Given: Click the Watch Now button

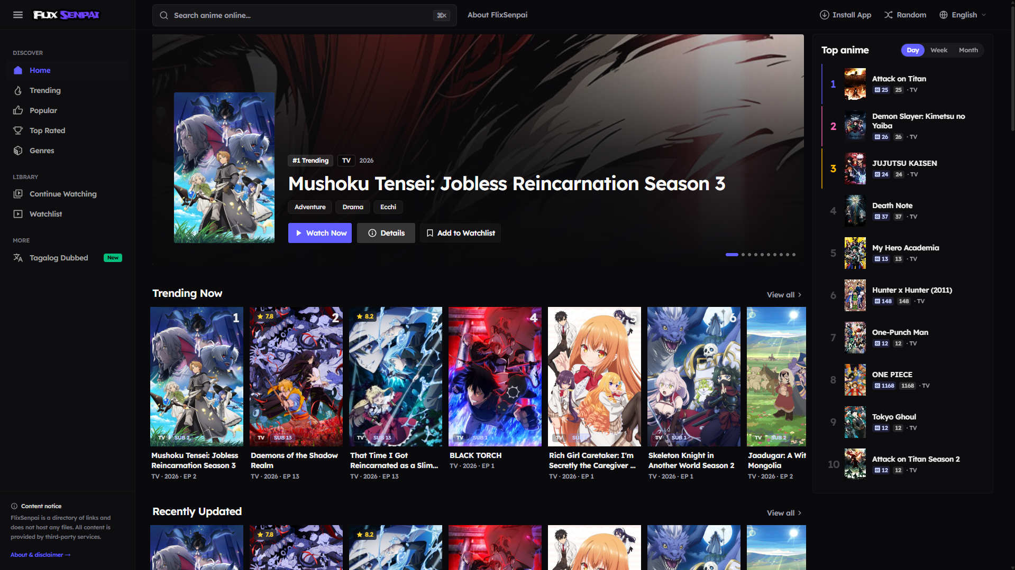Looking at the screenshot, I should coord(320,233).
